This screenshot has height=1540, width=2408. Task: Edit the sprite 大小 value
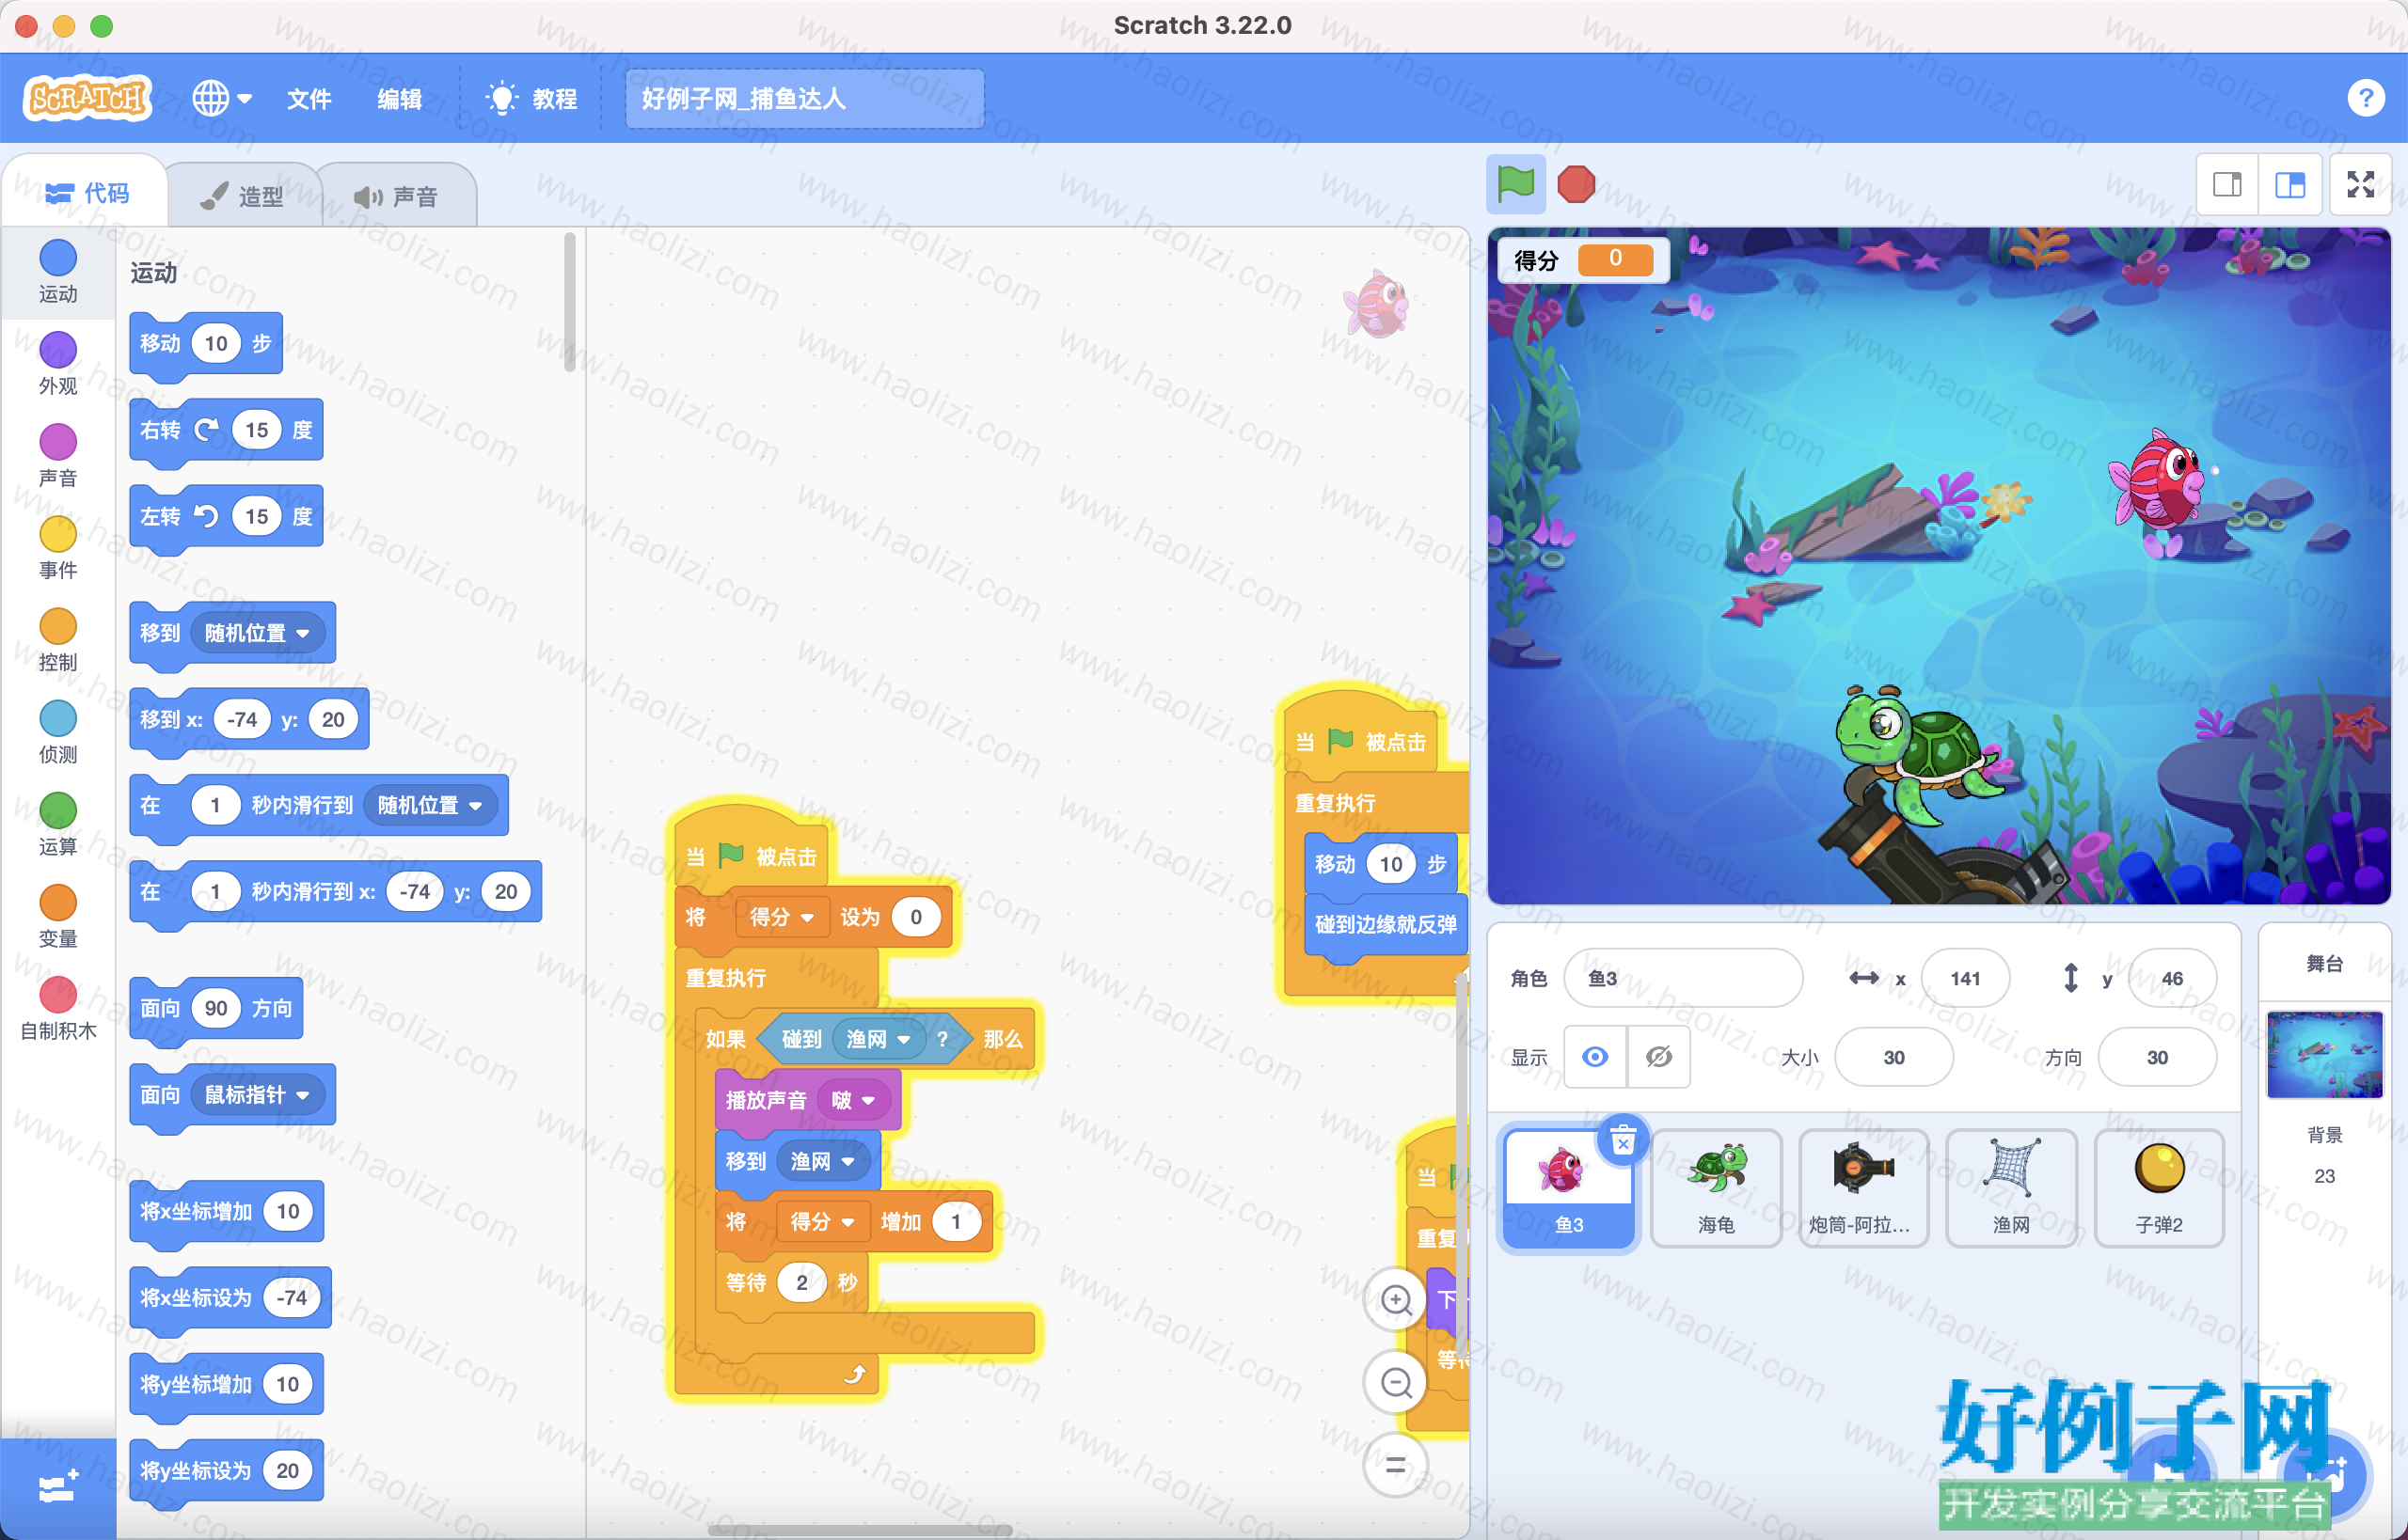click(1893, 1056)
